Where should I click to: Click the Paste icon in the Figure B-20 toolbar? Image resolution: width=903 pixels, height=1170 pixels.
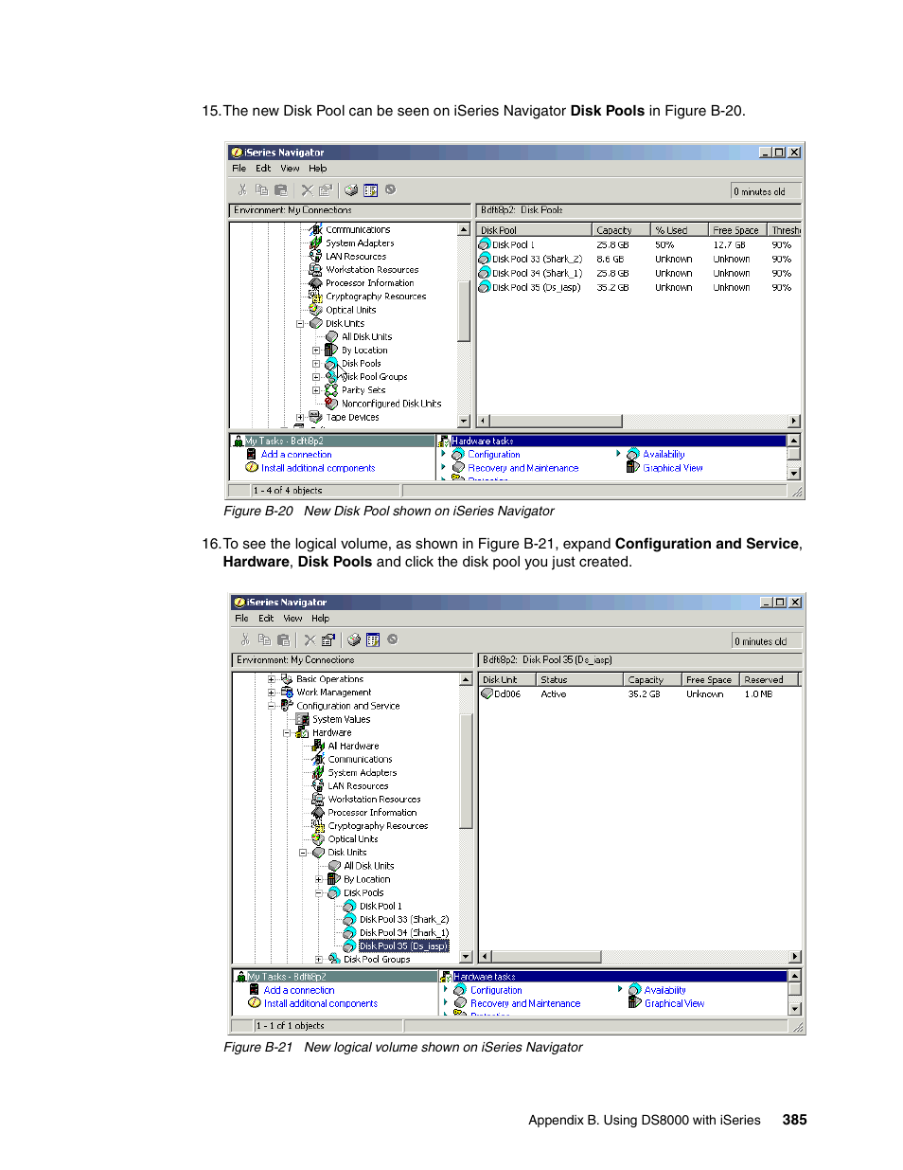(280, 189)
